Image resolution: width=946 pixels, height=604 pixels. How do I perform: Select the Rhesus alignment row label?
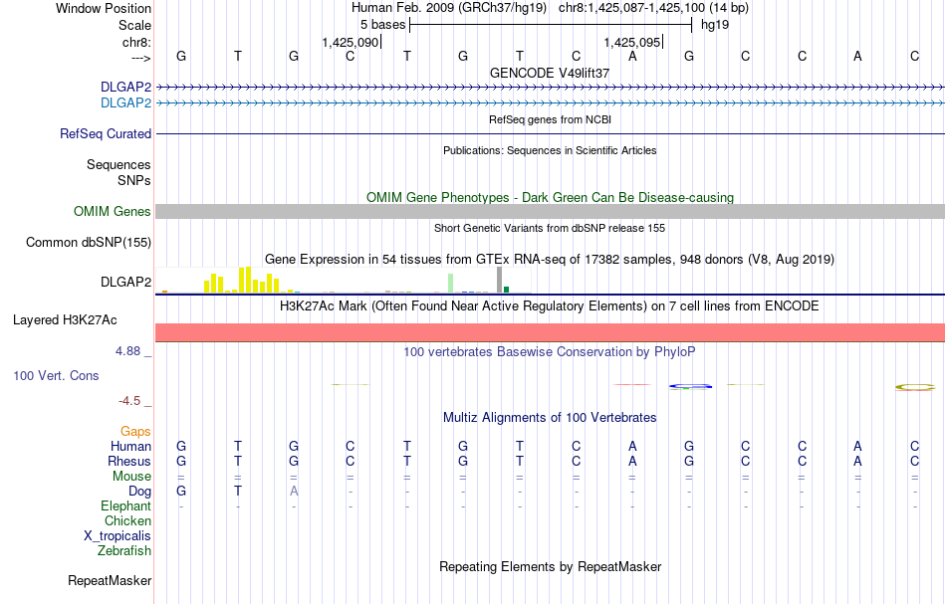(x=129, y=461)
